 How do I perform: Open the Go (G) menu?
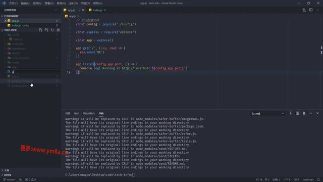tap(61, 4)
